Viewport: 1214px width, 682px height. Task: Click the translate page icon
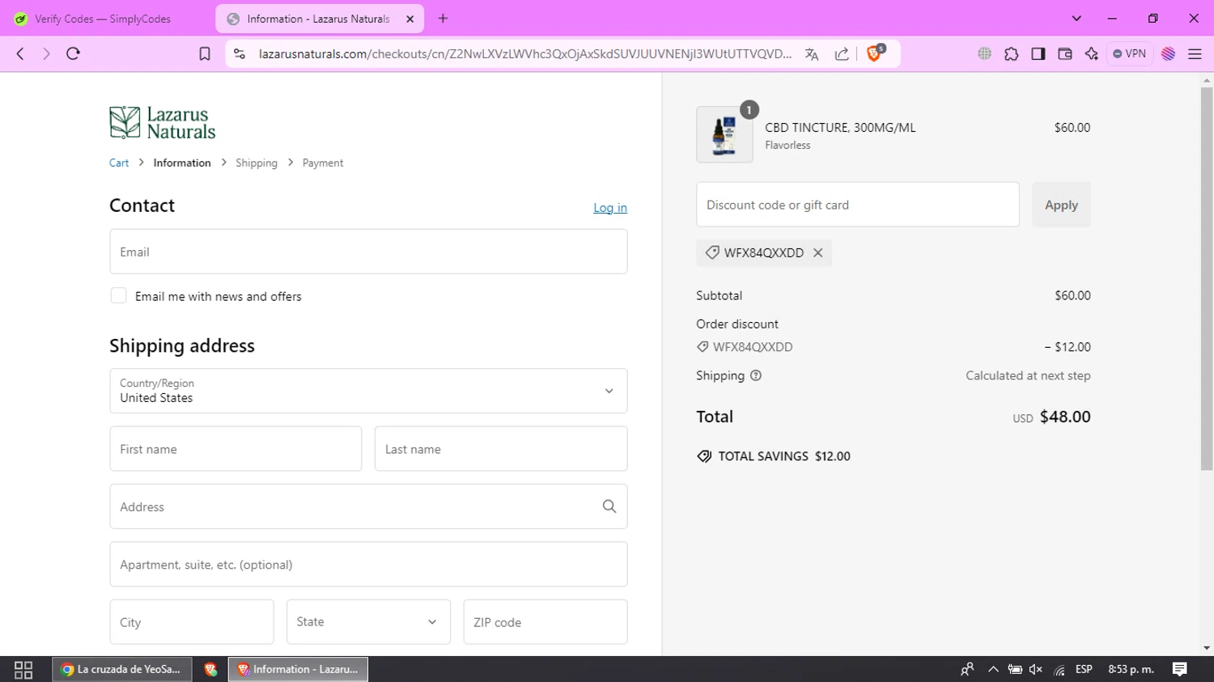coord(812,53)
